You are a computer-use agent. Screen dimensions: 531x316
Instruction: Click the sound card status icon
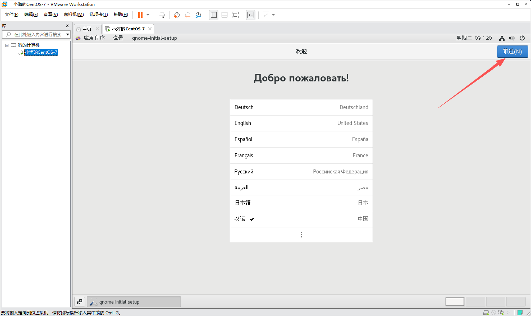tap(509, 313)
